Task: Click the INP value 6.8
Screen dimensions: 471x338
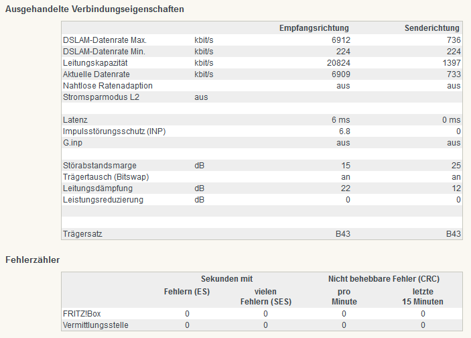Action: tap(344, 131)
